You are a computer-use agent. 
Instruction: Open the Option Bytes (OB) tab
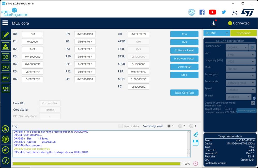point(5,57)
